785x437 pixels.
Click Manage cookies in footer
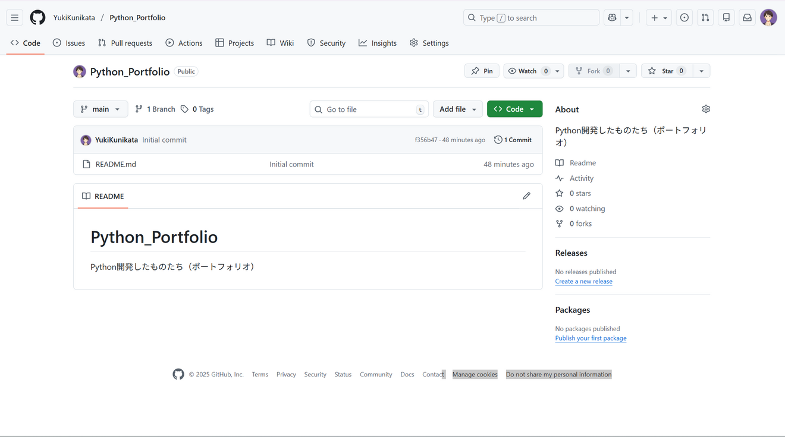475,375
